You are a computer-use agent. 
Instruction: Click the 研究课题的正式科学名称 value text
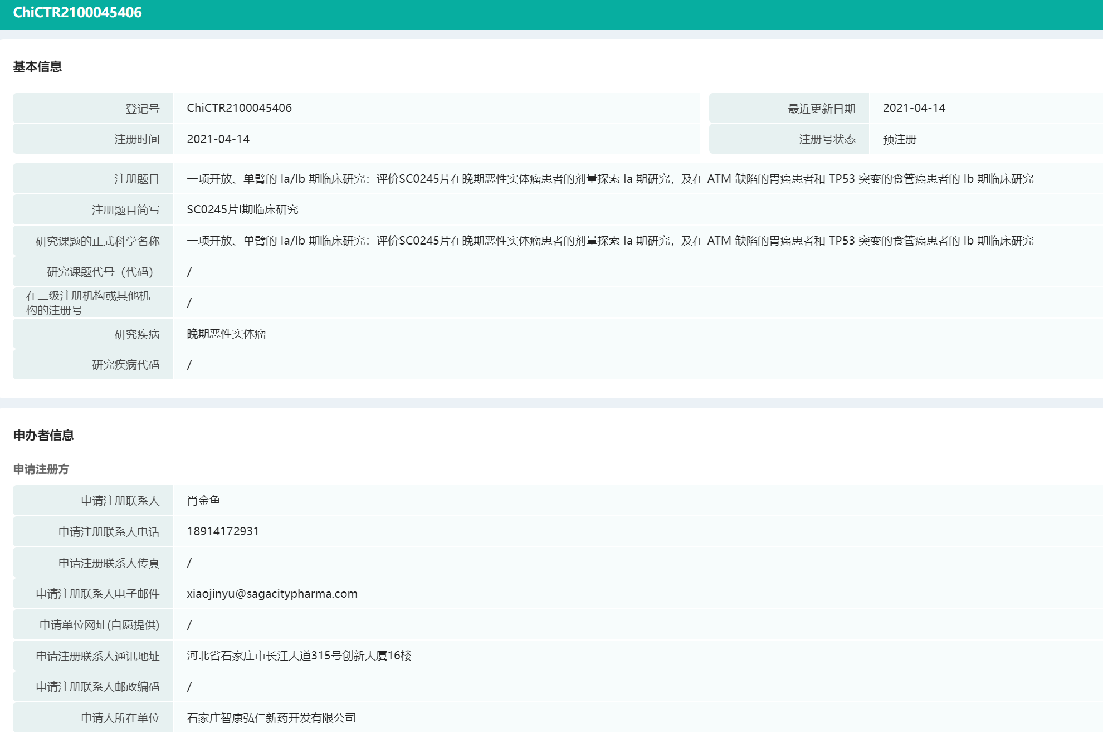coord(609,241)
